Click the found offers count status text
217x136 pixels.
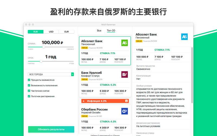(105, 135)
